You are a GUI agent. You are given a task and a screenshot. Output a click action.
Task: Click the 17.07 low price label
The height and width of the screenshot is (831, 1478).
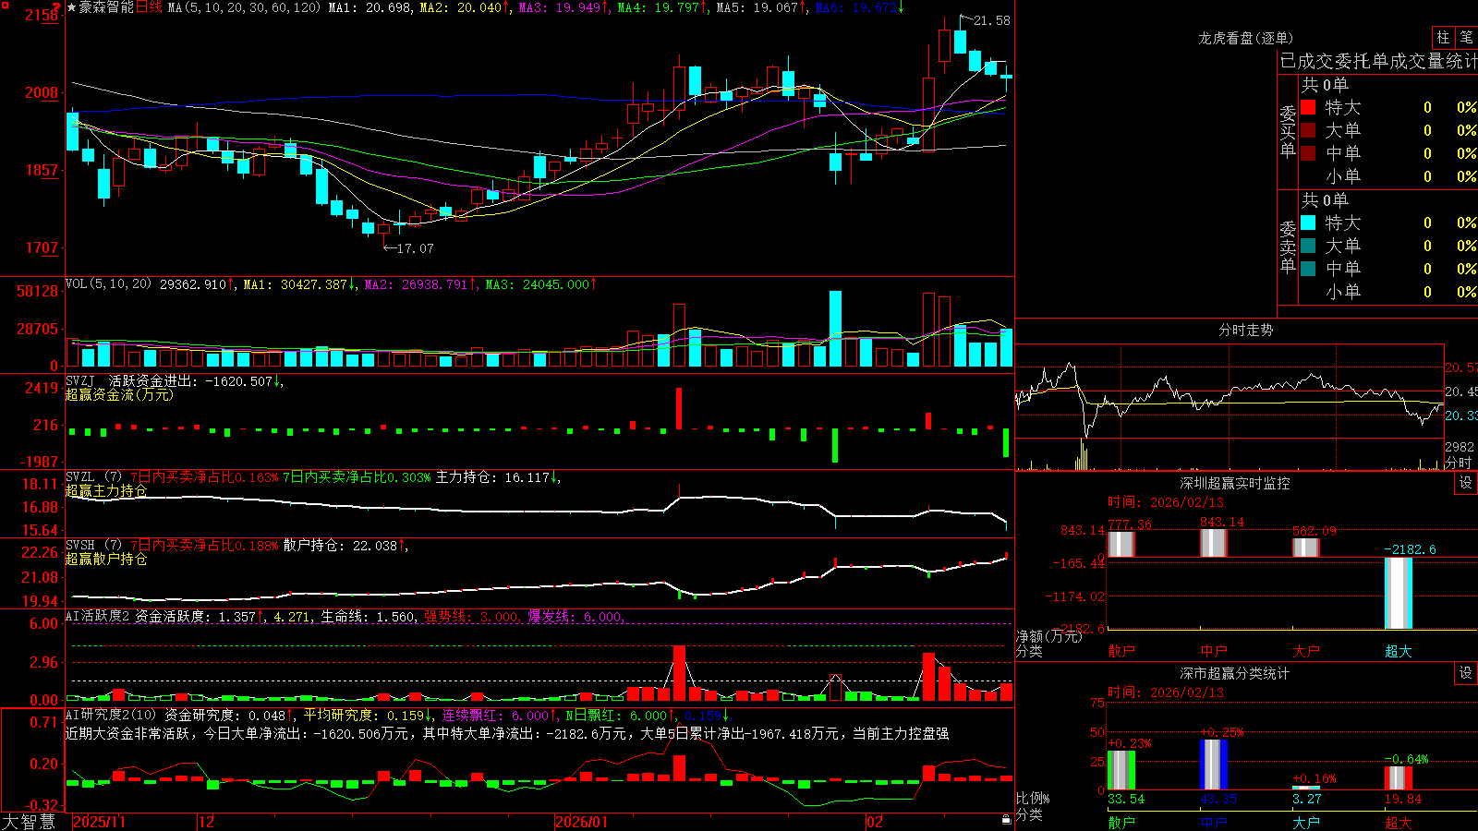(x=415, y=248)
